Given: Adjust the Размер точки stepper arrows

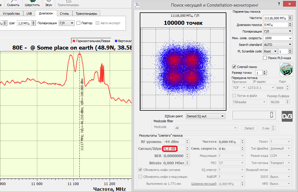Looking at the screenshot, I should [265, 73].
